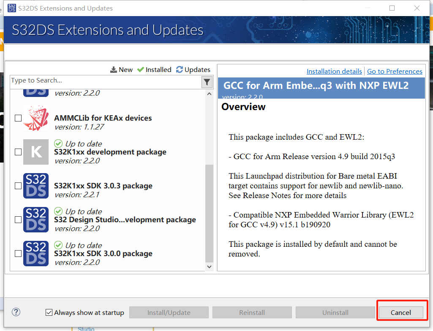
Task: Click the Uninstall button
Action: [x=335, y=312]
